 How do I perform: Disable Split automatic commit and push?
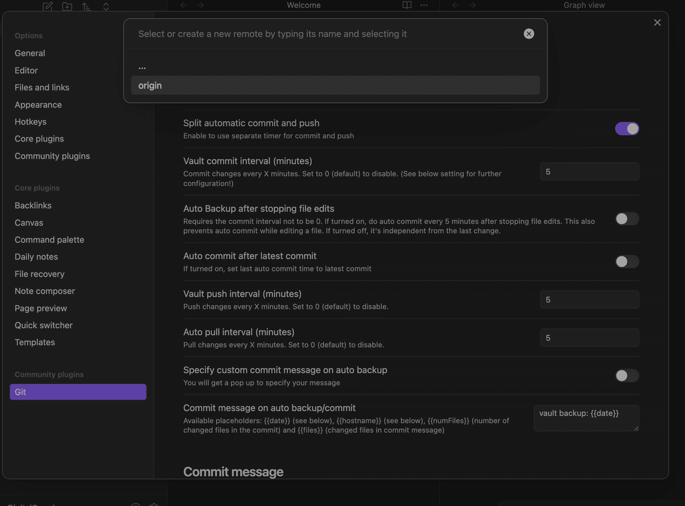(627, 129)
